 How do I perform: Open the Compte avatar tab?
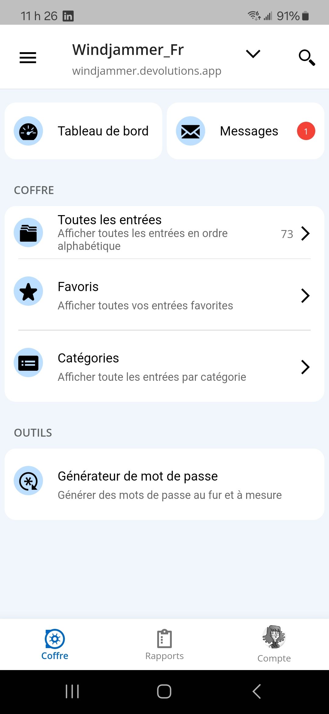[x=274, y=644]
